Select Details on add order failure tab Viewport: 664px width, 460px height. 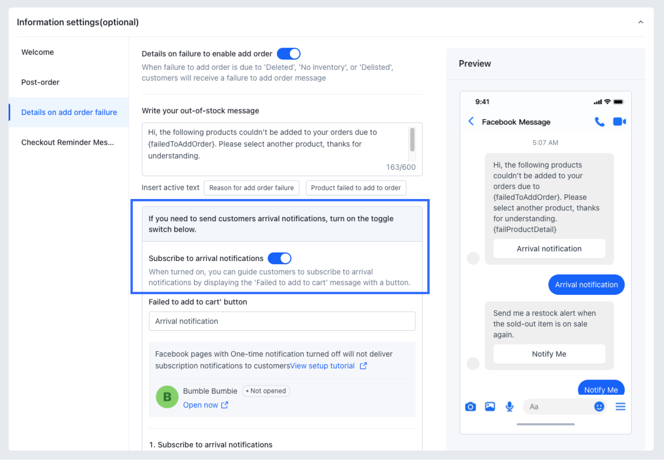click(x=69, y=112)
